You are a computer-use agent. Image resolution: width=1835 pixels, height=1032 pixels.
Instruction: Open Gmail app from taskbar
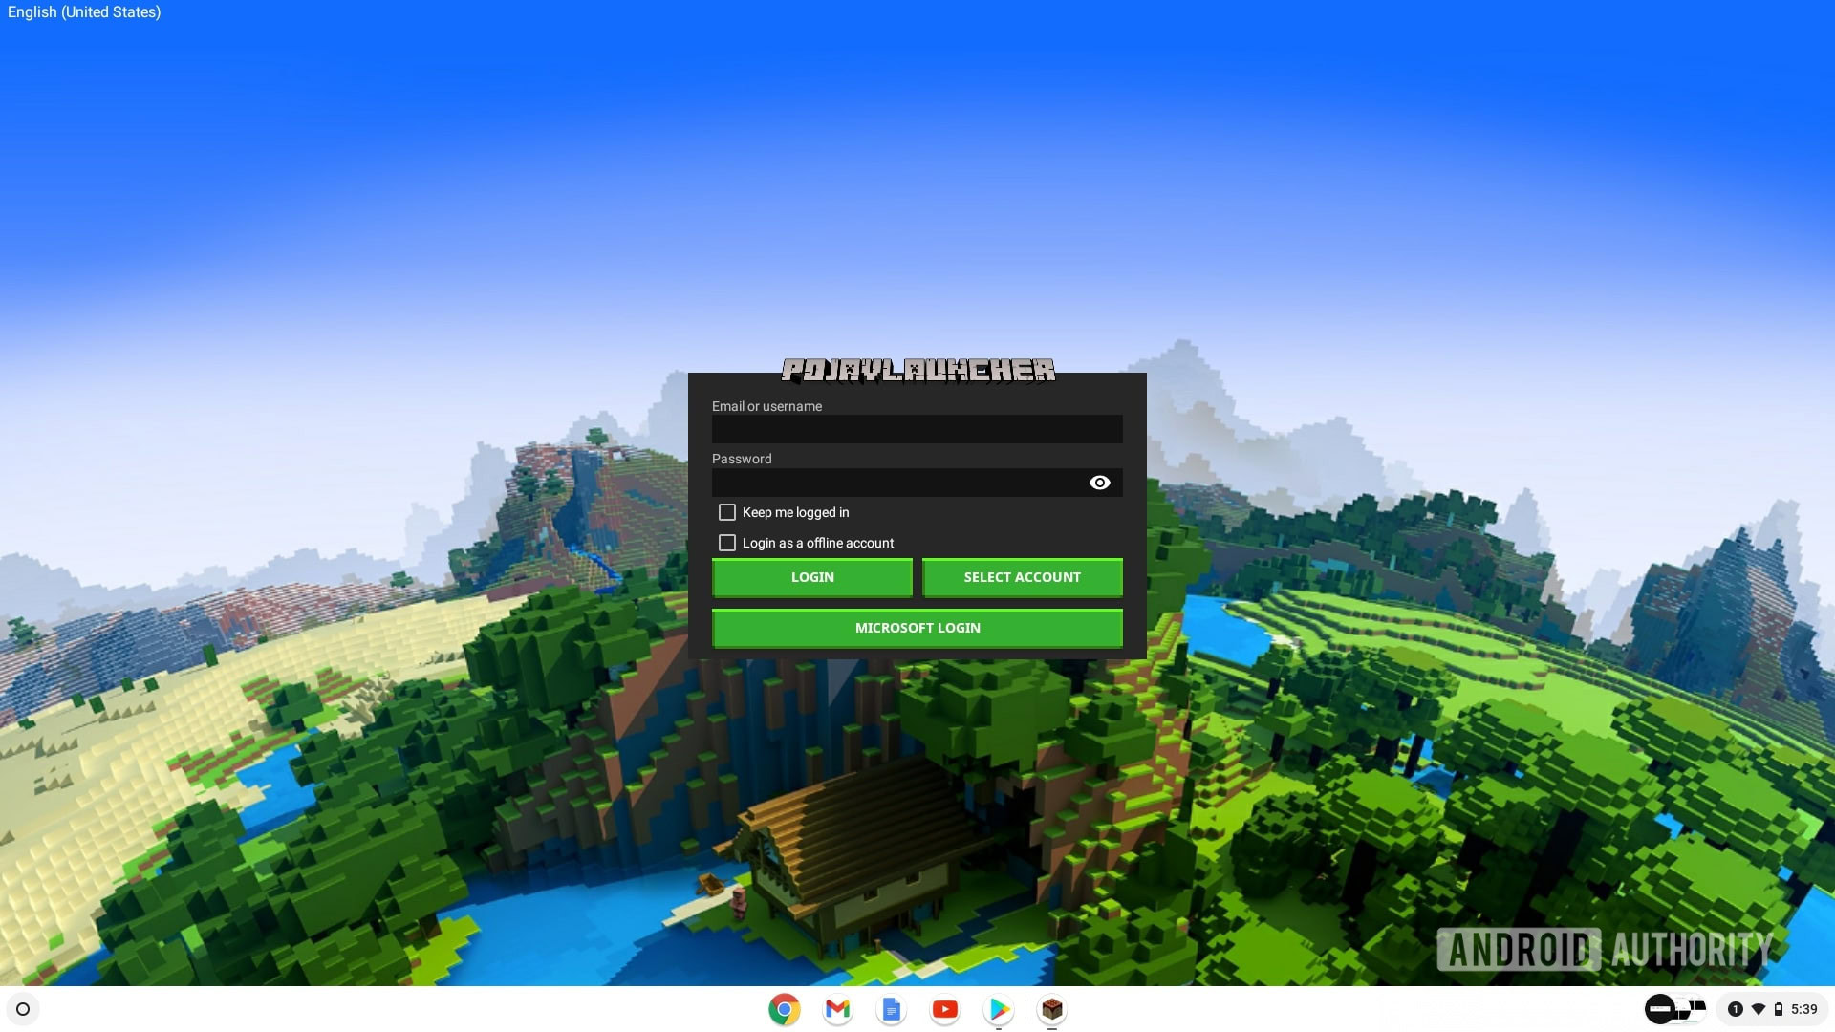coord(837,1008)
